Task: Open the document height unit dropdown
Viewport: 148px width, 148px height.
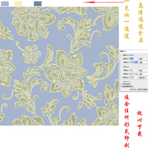Action: tap(143, 74)
